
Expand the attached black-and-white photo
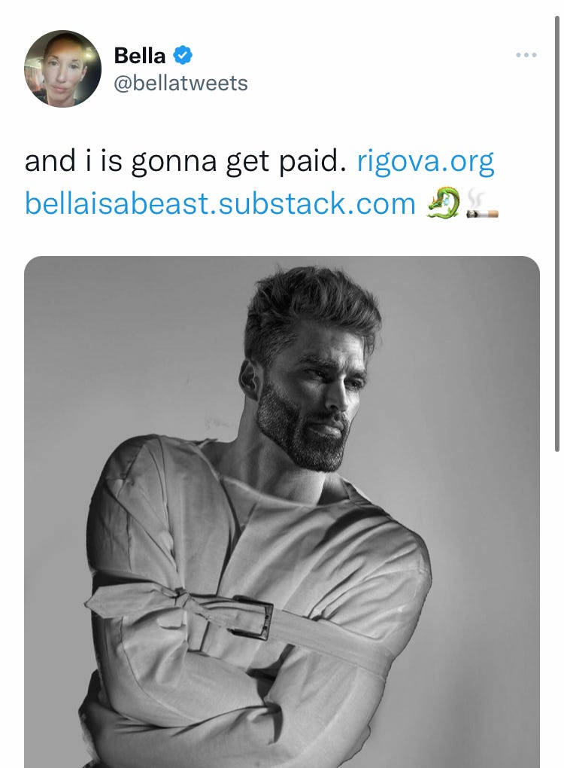coord(282,512)
